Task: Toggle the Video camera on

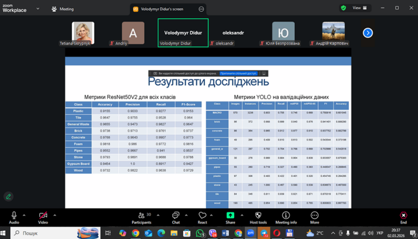Action: [x=43, y=216]
